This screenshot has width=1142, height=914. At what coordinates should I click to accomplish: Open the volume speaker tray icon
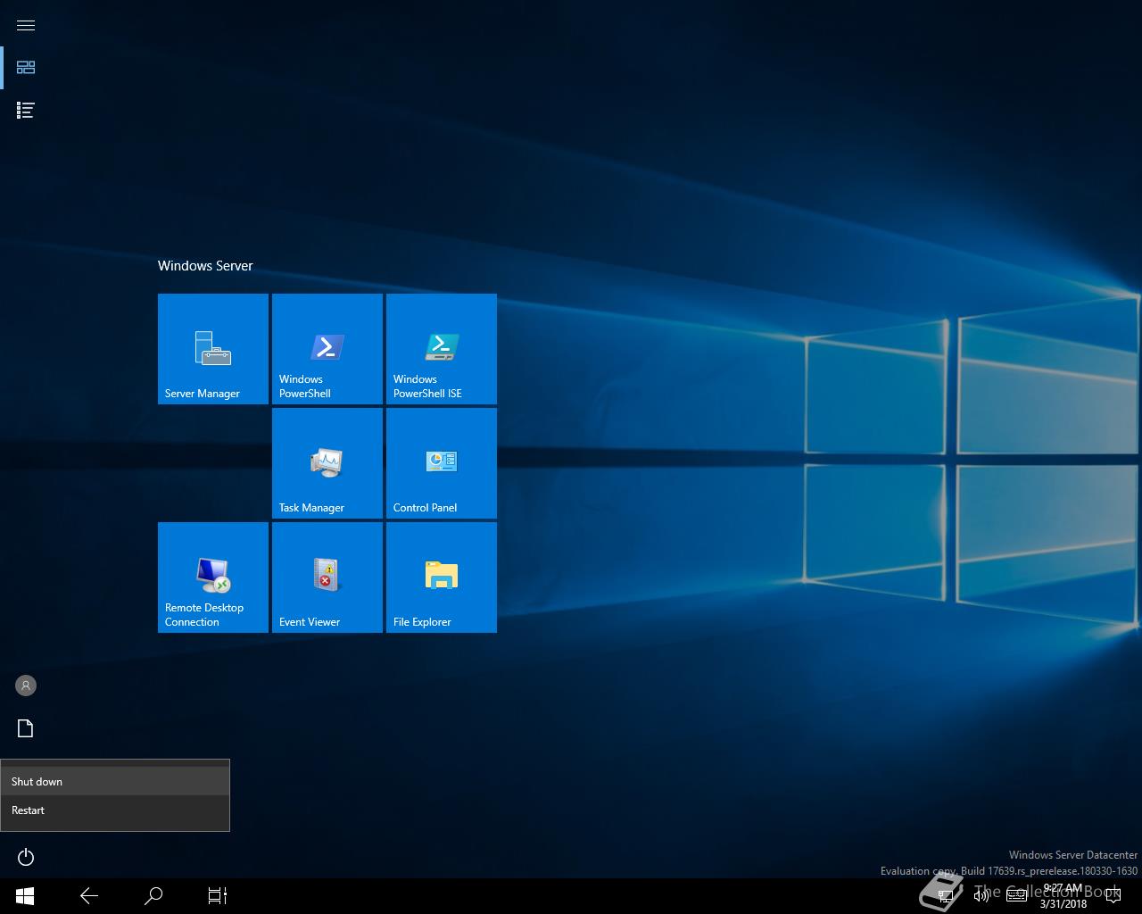[981, 896]
